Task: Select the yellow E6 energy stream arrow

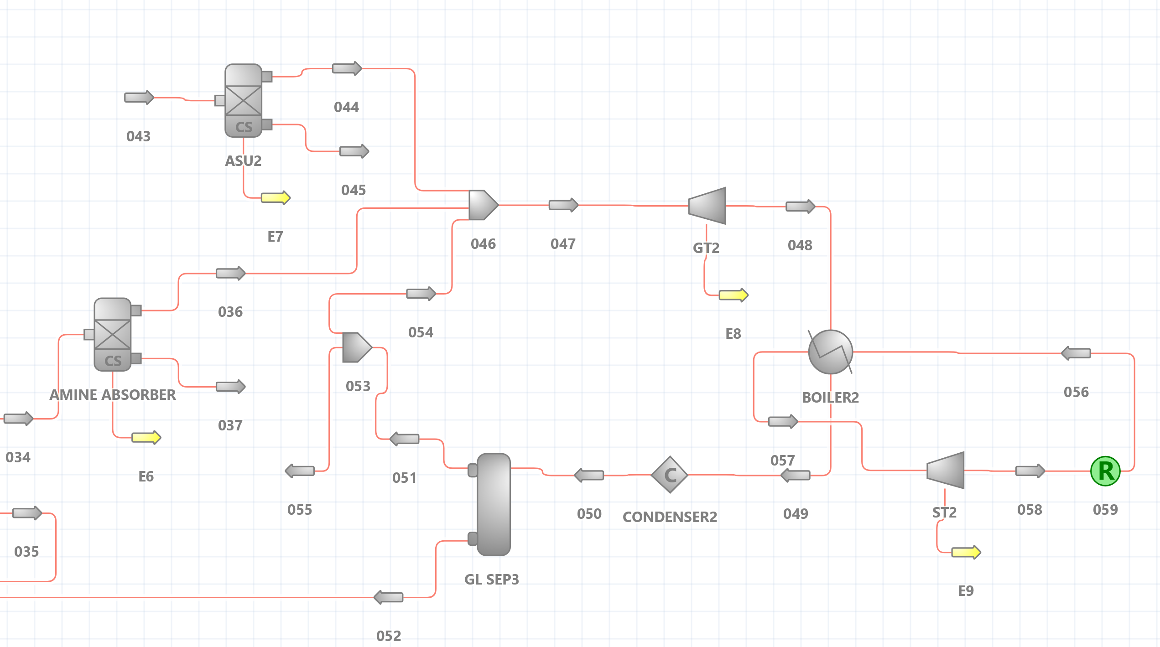Action: tap(146, 438)
